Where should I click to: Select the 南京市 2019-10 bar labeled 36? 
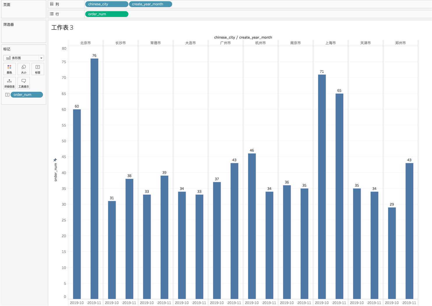click(x=287, y=242)
